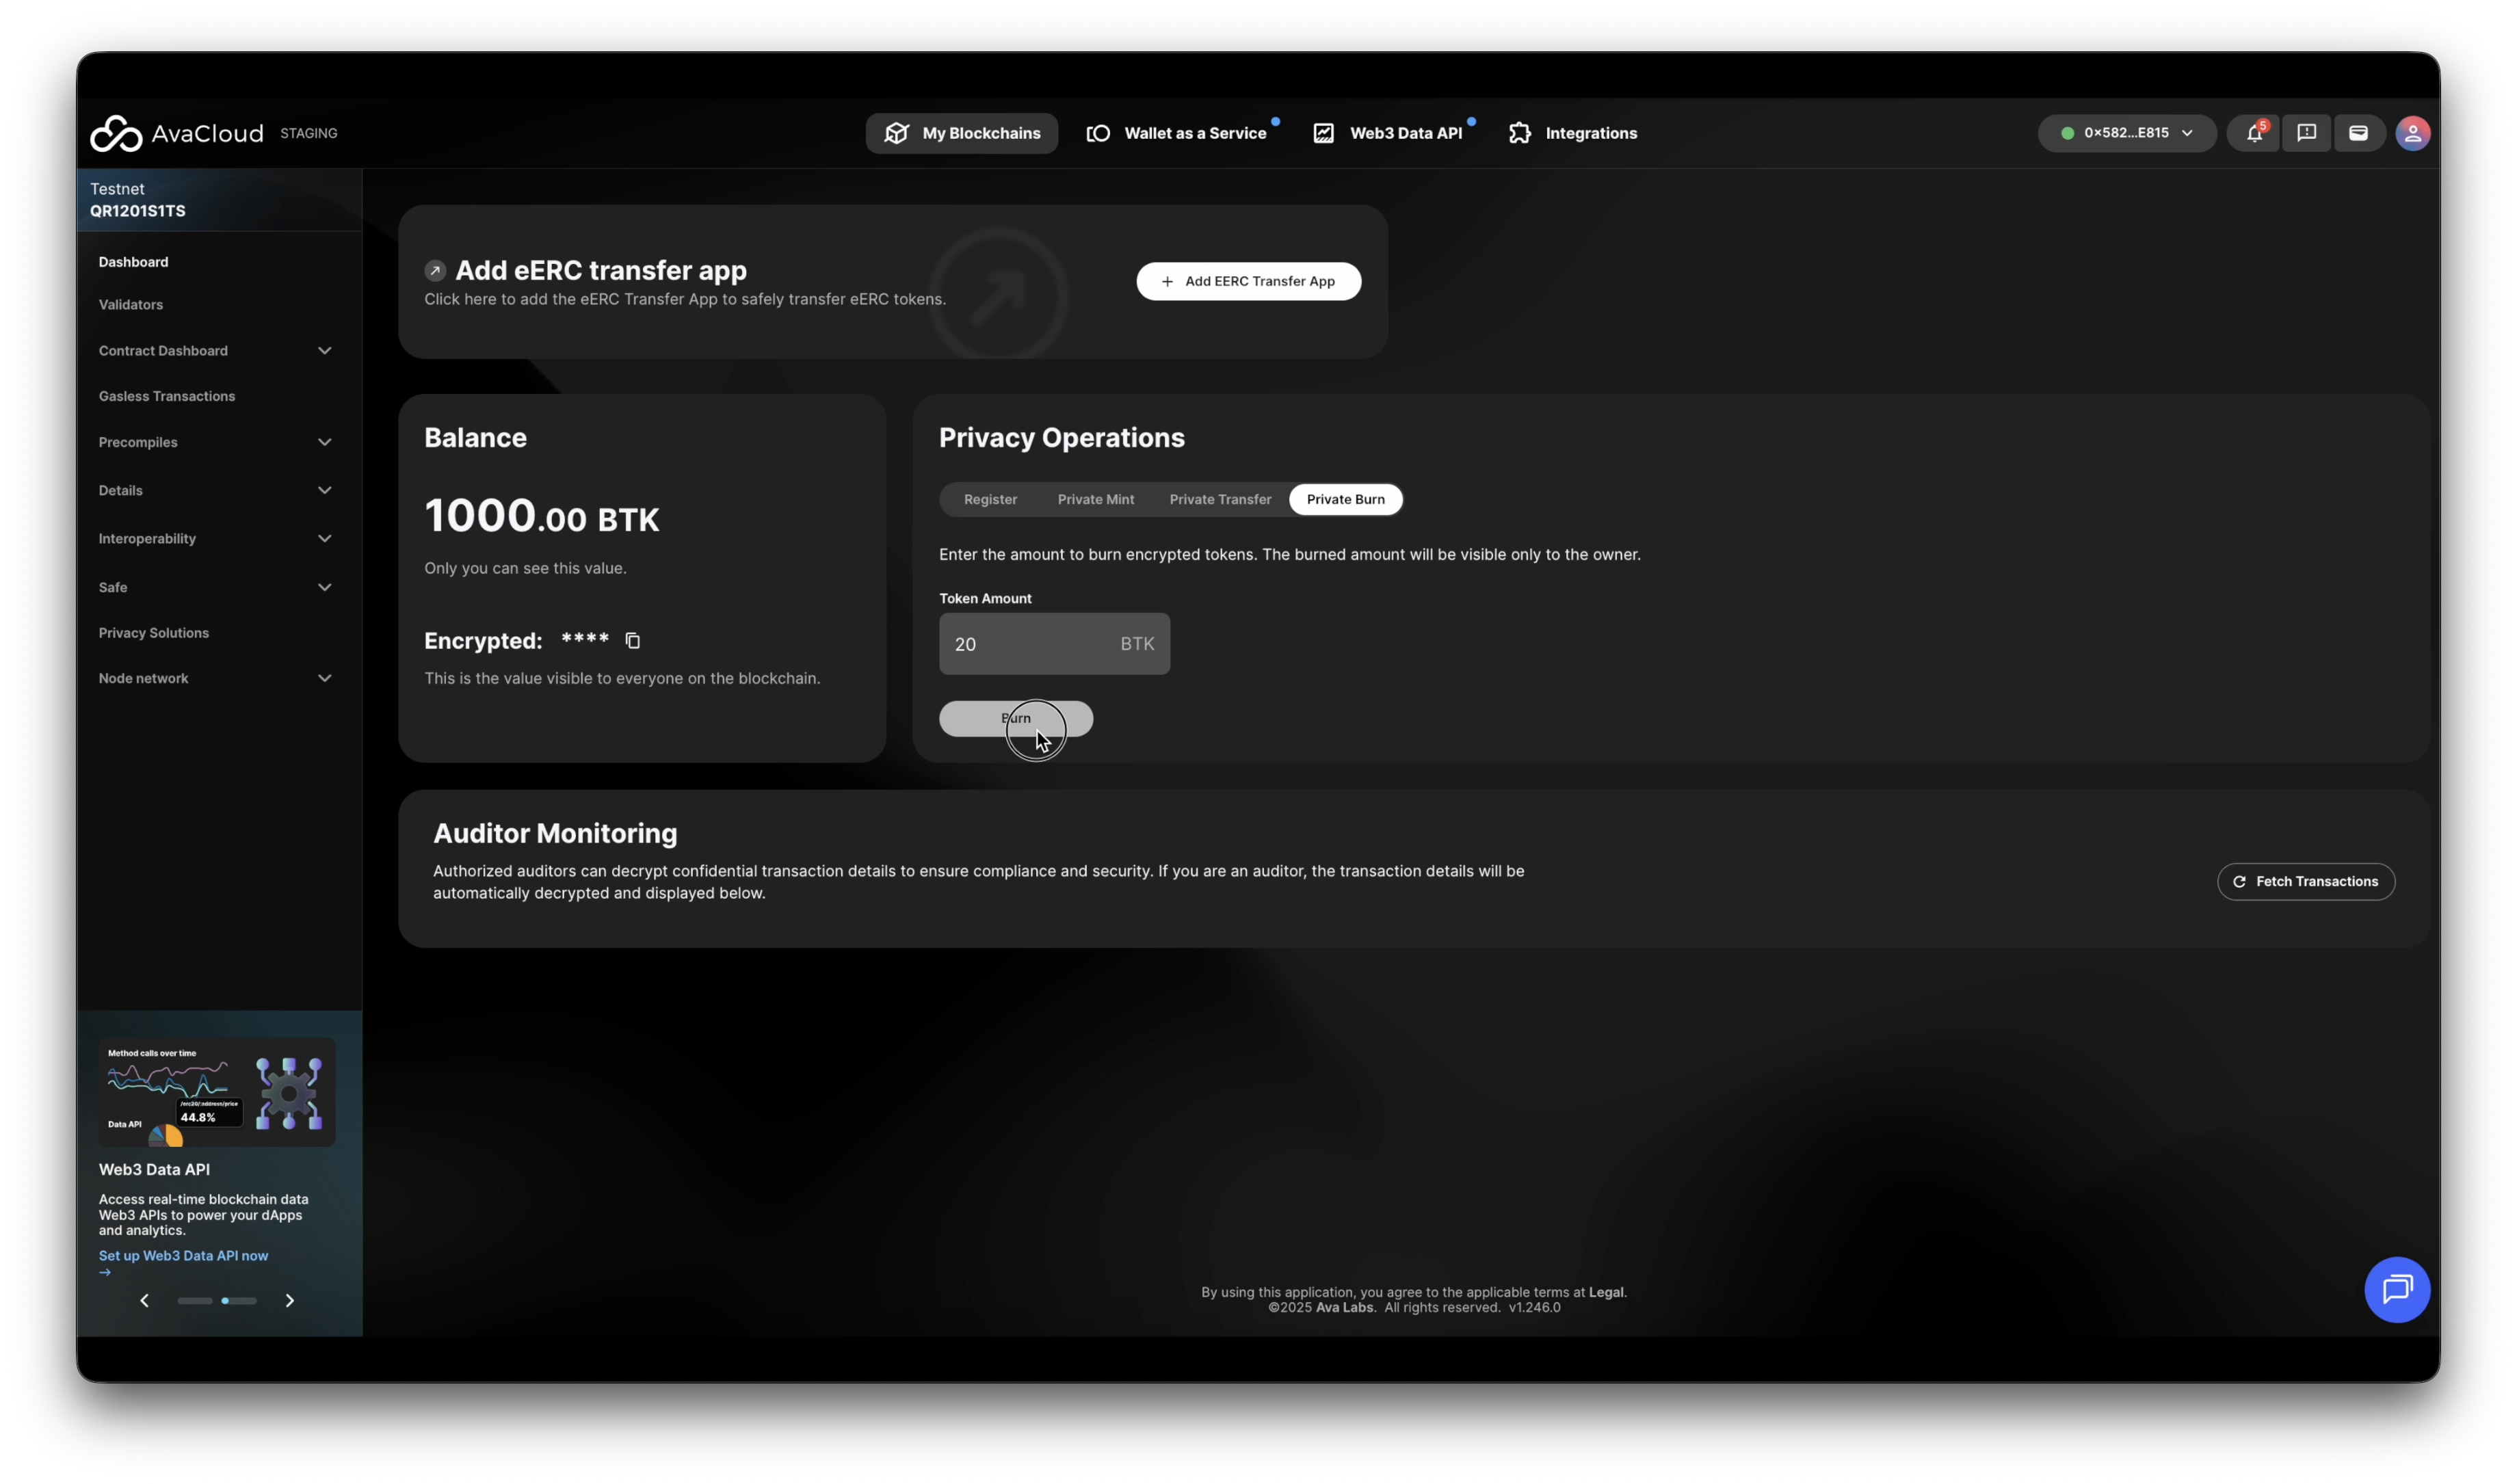Click the AvaCloud logo
This screenshot has height=1484, width=2517.
[177, 133]
